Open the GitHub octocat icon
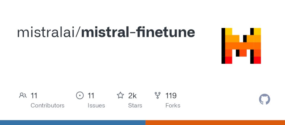 [x=265, y=99]
